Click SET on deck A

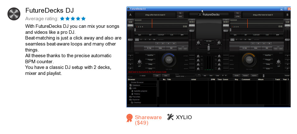(150, 35)
